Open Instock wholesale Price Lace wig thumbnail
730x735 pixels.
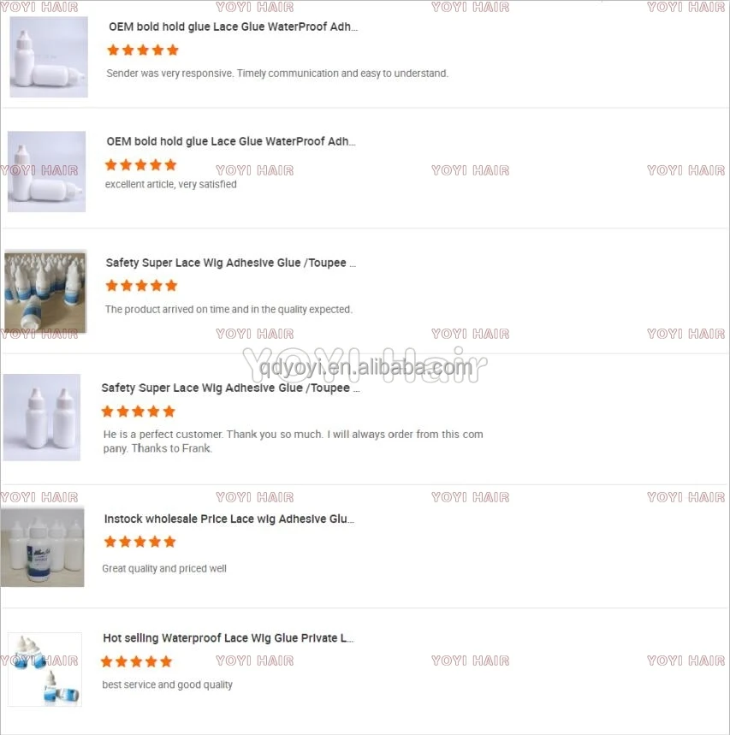coord(42,547)
